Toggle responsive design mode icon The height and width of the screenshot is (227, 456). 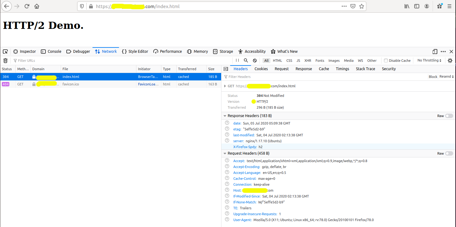coord(435,52)
